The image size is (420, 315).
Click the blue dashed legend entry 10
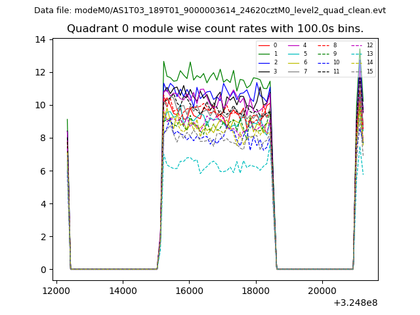(327, 62)
